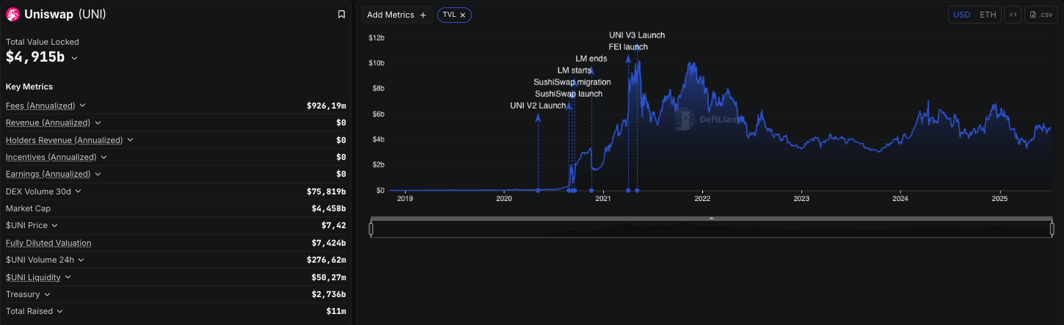Click the LM ends marker dot
1064x325 pixels.
click(x=591, y=191)
